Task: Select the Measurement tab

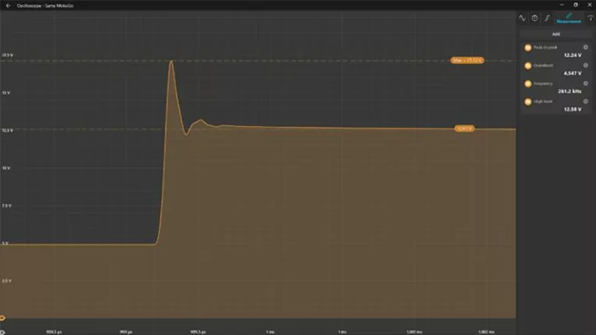Action: tap(569, 18)
